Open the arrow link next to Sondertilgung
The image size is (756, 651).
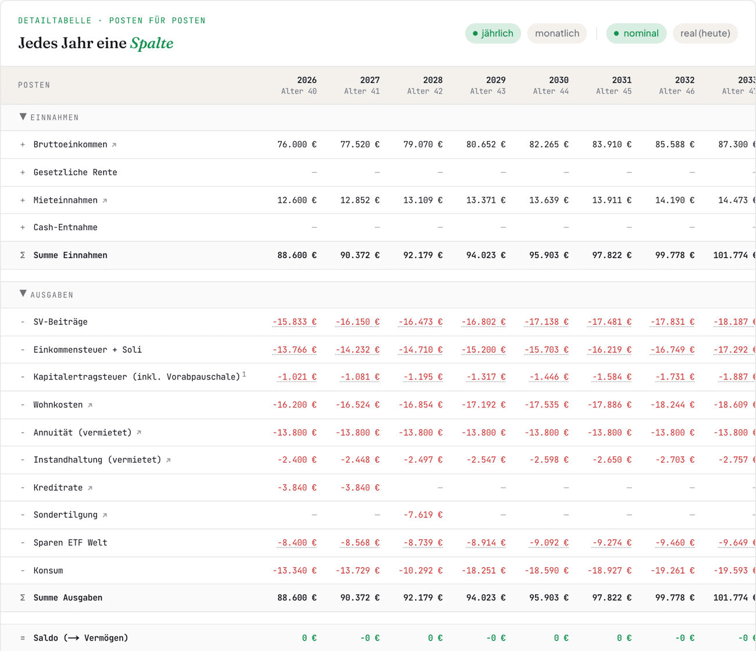(105, 515)
